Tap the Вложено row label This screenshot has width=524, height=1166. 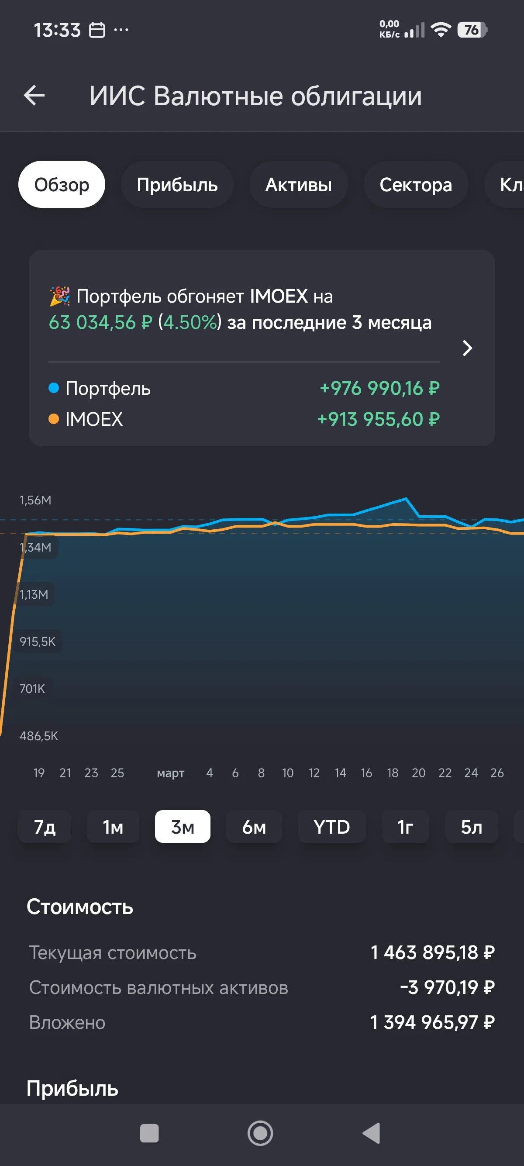coord(67,1022)
